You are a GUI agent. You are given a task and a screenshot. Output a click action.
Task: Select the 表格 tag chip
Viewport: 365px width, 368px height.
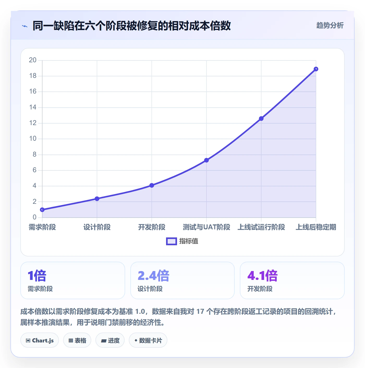point(77,340)
